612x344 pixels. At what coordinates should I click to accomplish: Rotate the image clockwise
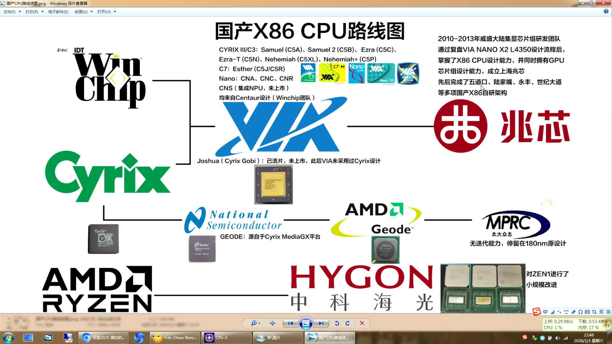[347, 323]
